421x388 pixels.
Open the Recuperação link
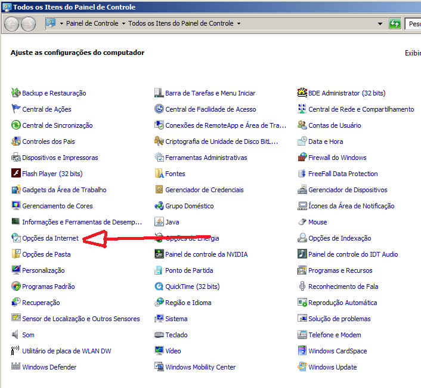[41, 303]
